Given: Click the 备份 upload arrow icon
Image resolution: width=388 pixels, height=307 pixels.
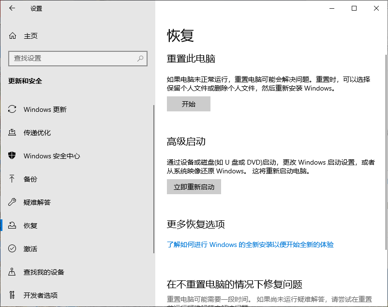Looking at the screenshot, I should point(13,179).
